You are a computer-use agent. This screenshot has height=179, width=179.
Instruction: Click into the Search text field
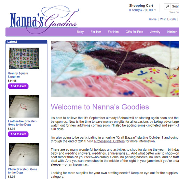[x=175, y=6]
